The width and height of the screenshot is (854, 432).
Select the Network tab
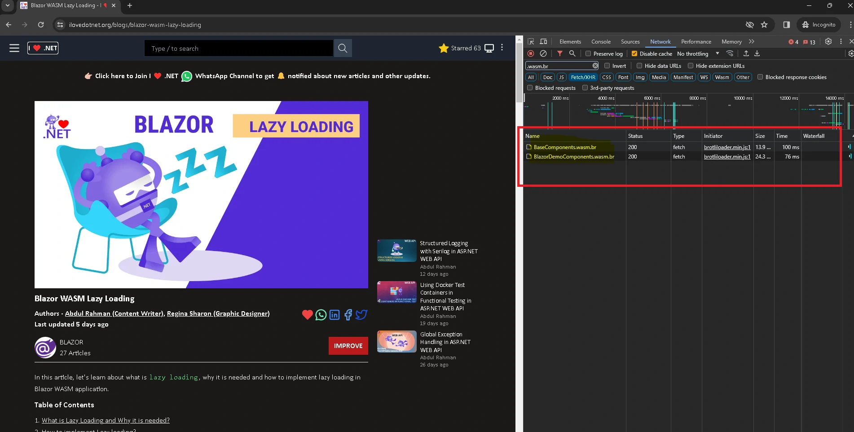(x=660, y=41)
